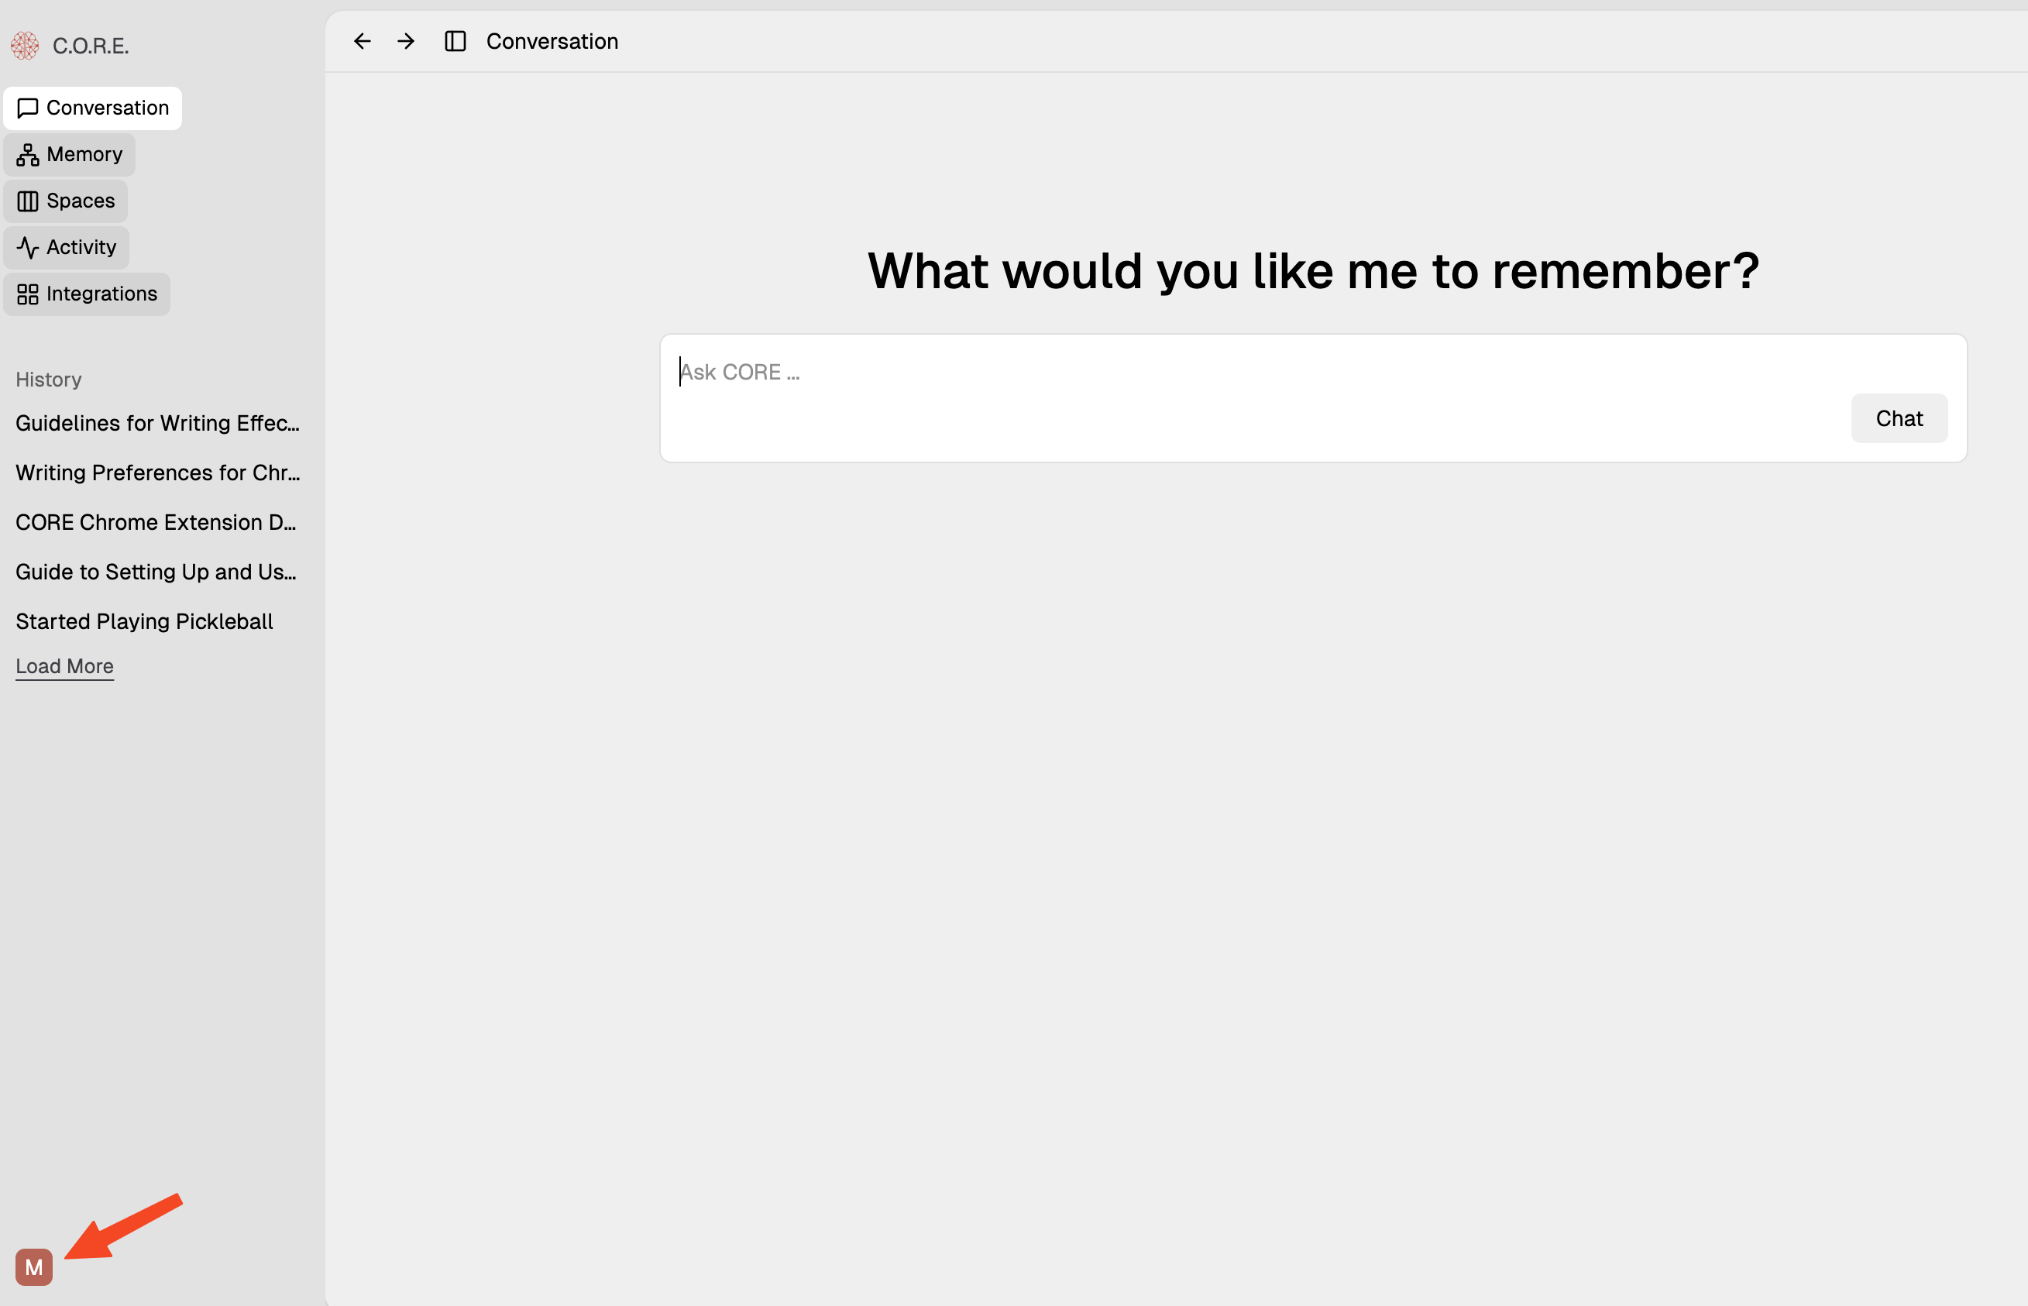Go back with the left arrow

(x=362, y=42)
